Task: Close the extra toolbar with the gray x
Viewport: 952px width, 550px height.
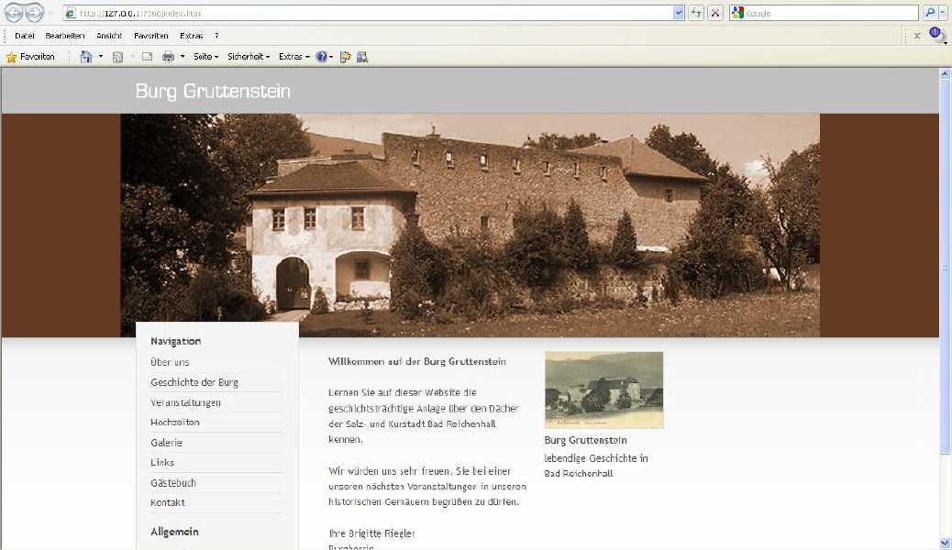Action: [x=917, y=36]
